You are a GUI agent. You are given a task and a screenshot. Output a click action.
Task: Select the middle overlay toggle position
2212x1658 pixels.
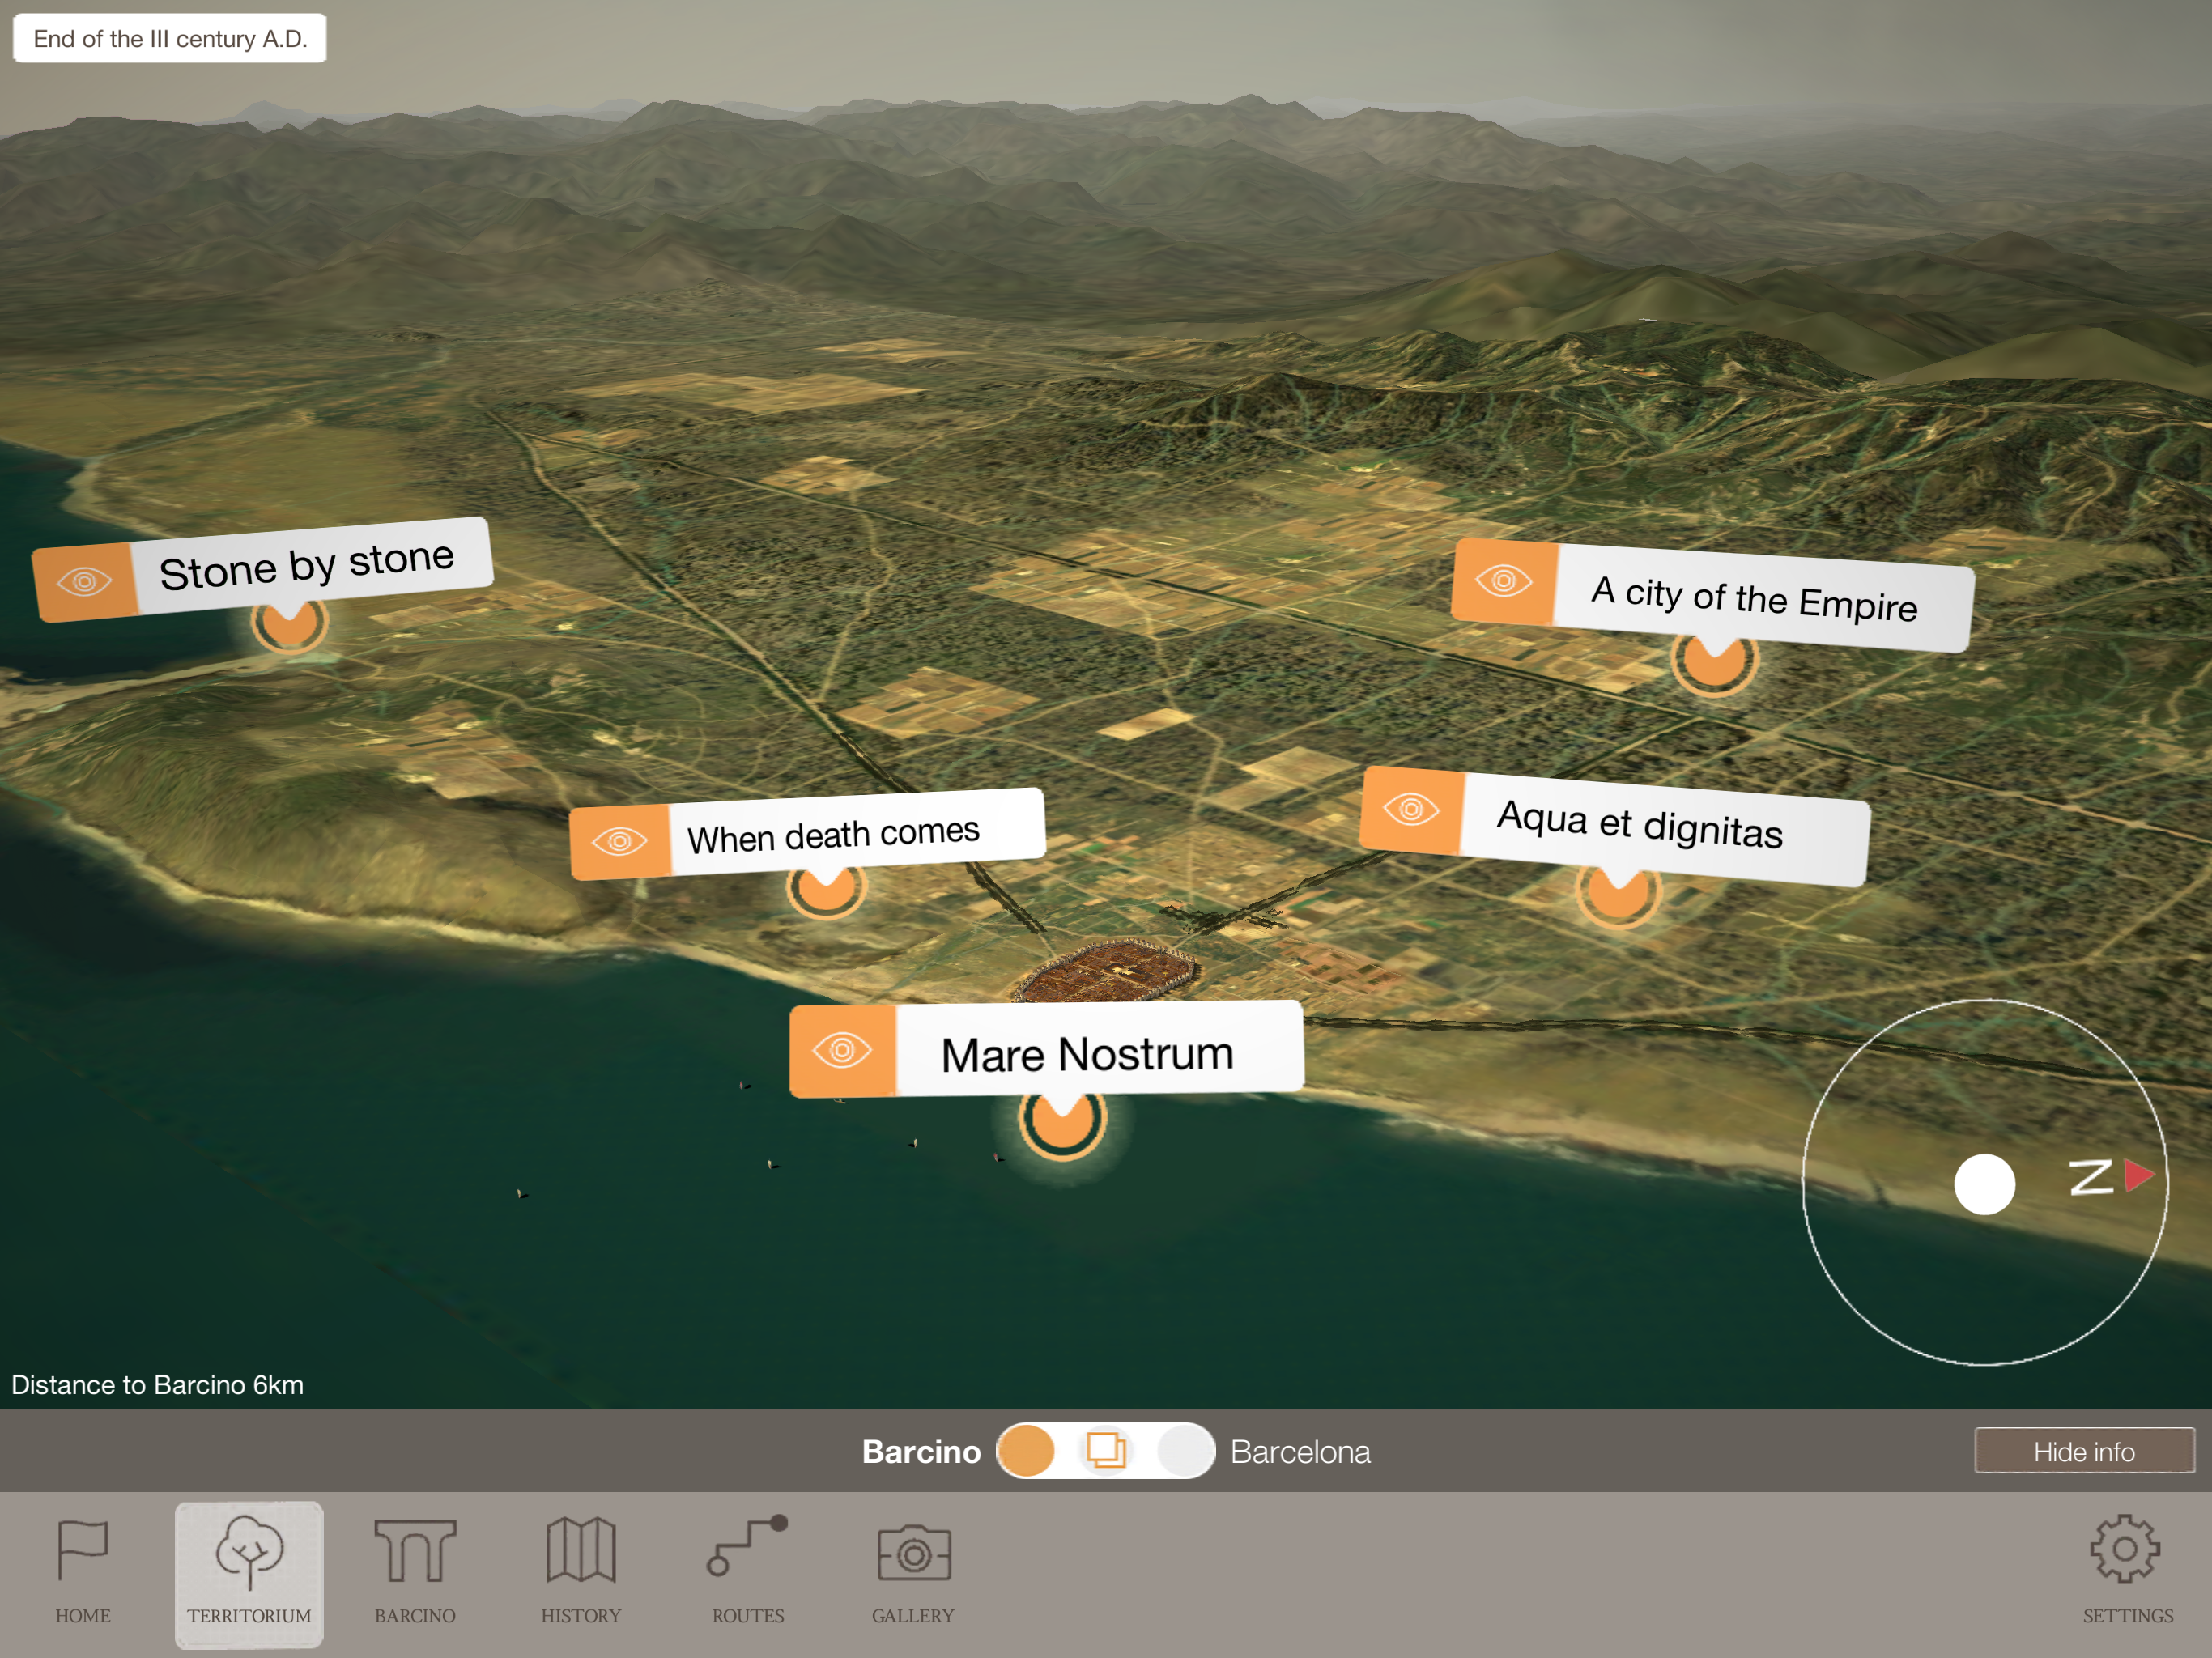(x=1106, y=1451)
